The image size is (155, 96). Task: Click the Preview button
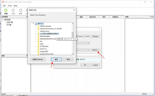tap(95, 36)
